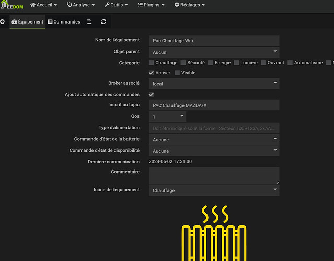Image resolution: width=334 pixels, height=261 pixels.
Task: Check the Automatisme category box
Action: 290,63
